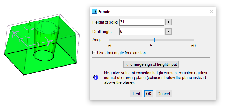Viewport: 225px width, 106px height.
Task: Open arrow menu beside Draft angle
Action: pos(168,32)
